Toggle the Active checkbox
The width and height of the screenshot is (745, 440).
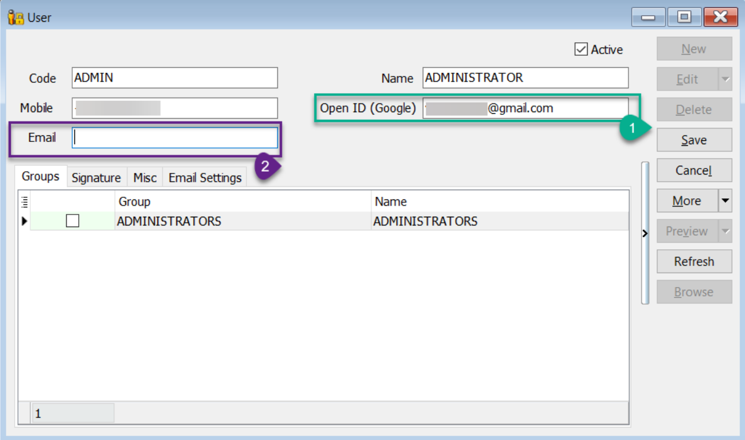581,49
